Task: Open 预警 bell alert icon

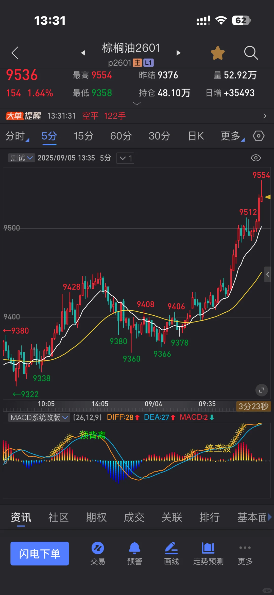Action: (134, 553)
